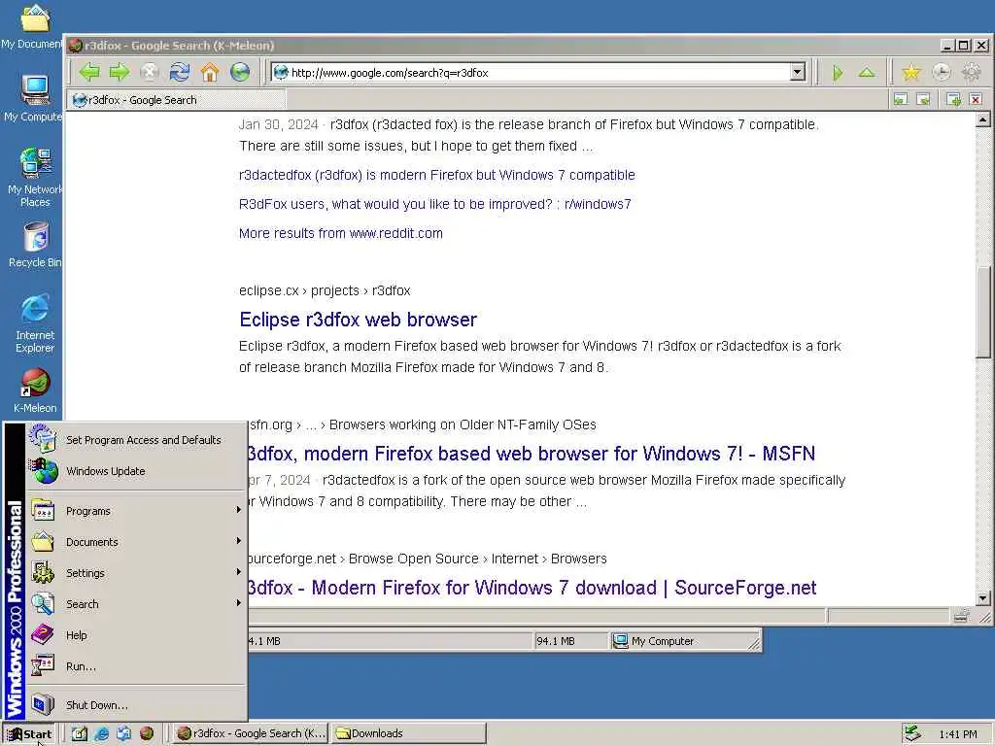Expand the Search submenu in Start menu

click(x=136, y=604)
